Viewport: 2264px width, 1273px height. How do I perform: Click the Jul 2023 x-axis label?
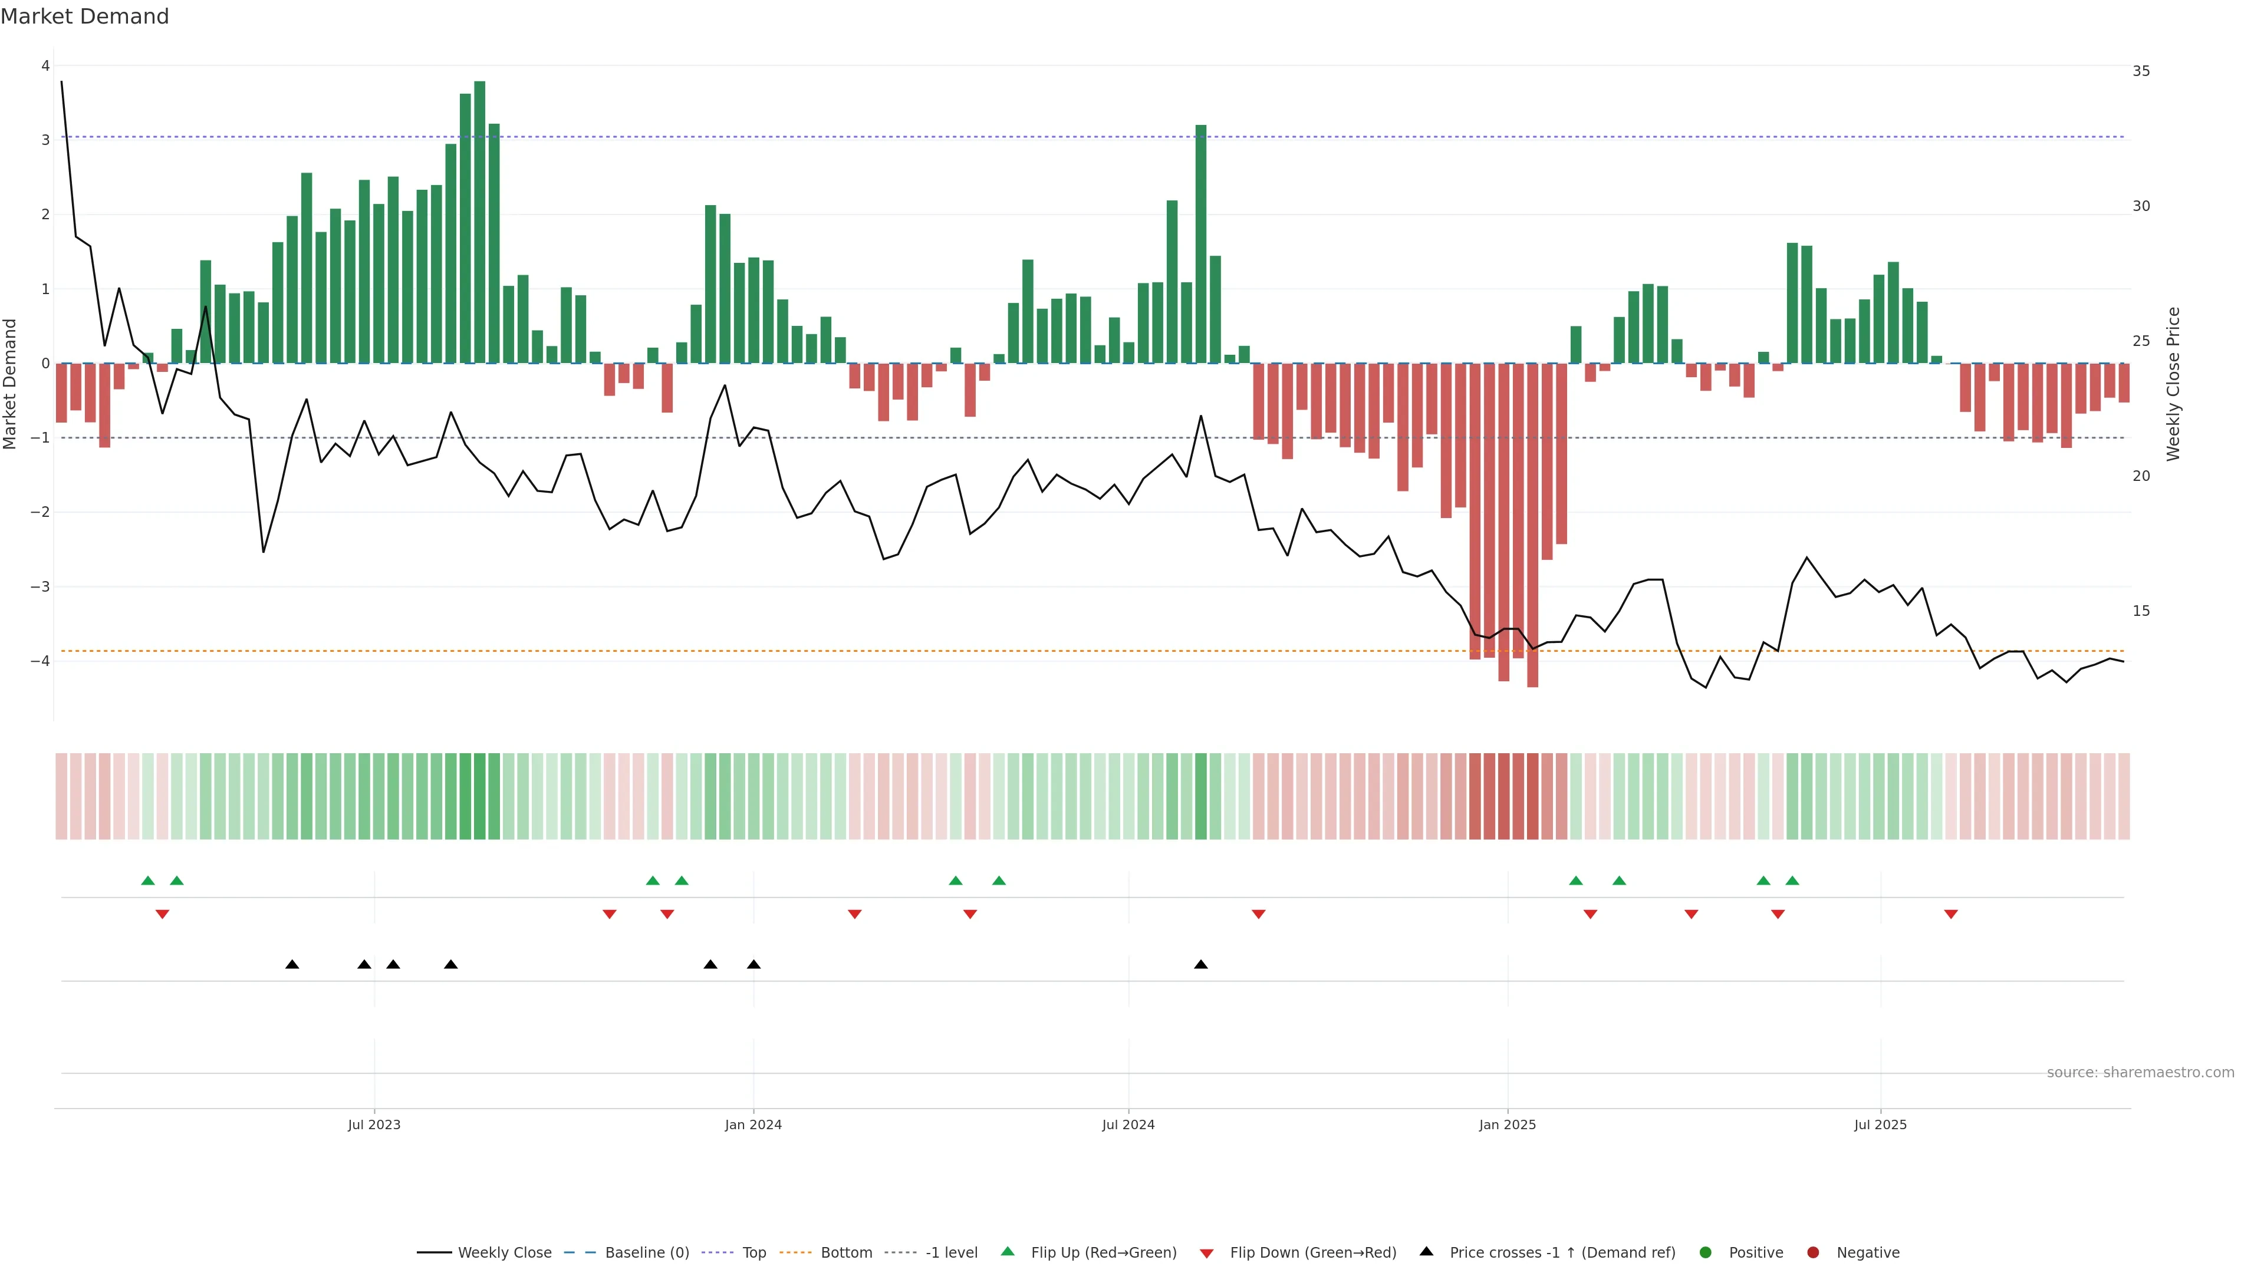coord(374,1124)
